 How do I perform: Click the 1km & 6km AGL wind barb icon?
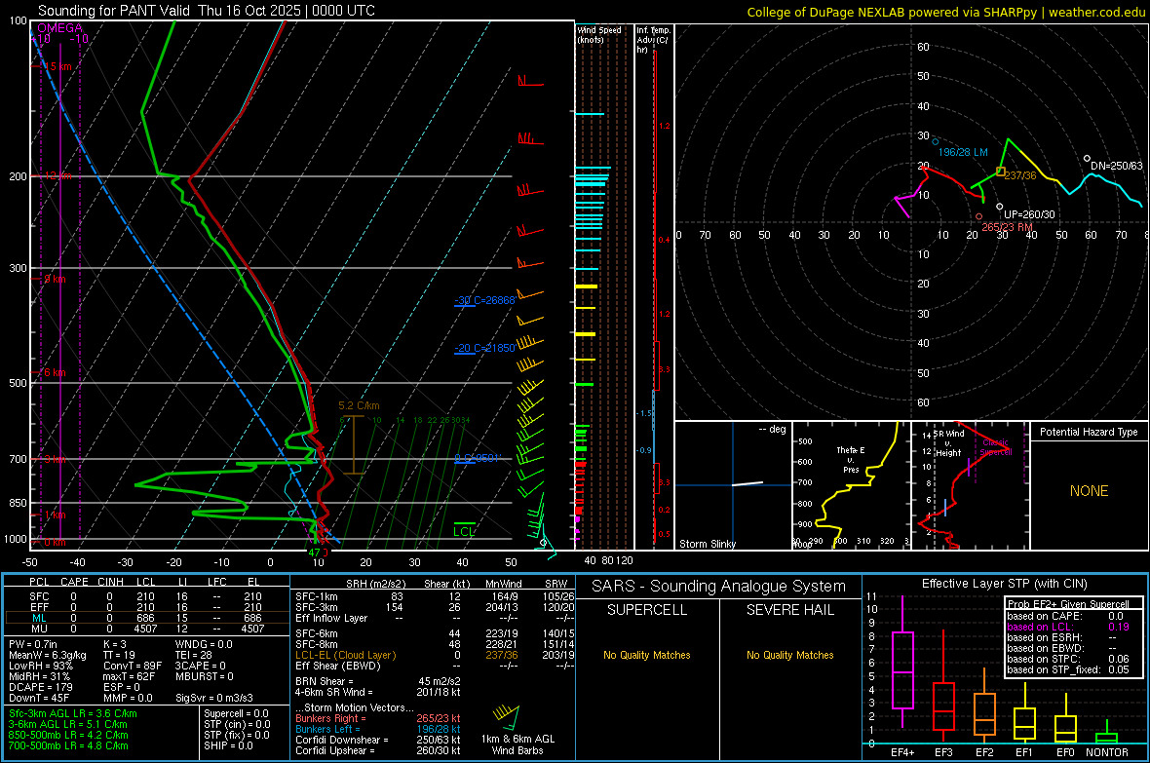(x=507, y=716)
